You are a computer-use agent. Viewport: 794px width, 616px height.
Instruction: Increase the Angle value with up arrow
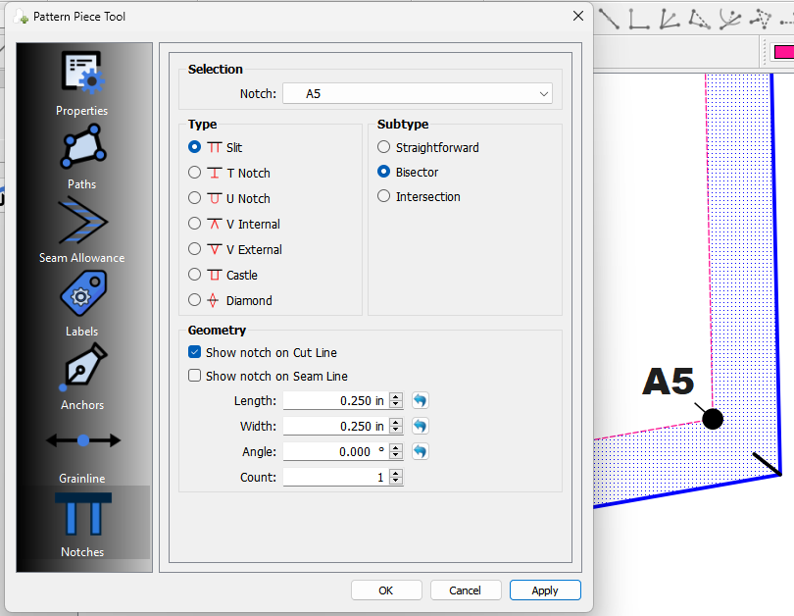[x=396, y=447]
